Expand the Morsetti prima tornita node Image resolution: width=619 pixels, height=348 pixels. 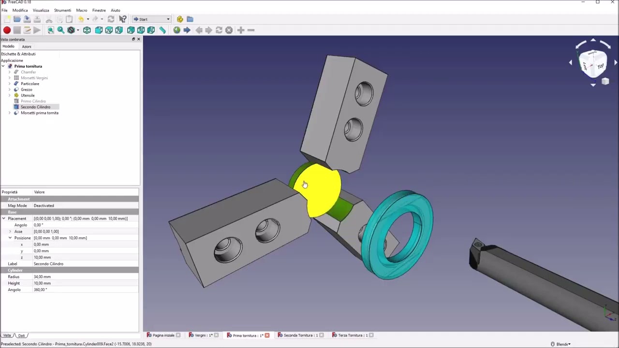point(9,113)
